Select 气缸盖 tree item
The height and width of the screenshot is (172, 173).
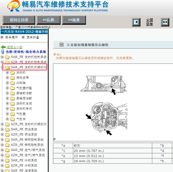(21, 114)
